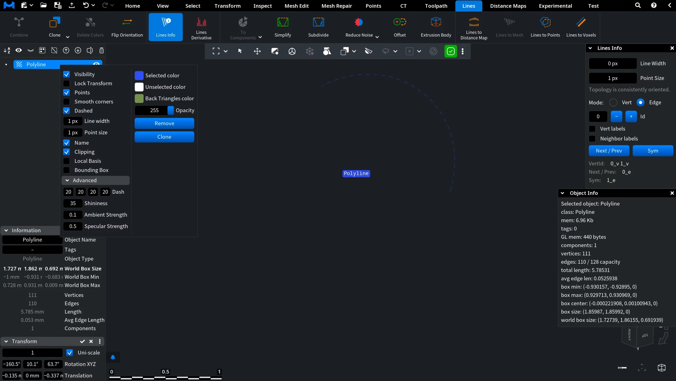The width and height of the screenshot is (676, 381).
Task: Select the Flip Orientation tool
Action: (x=127, y=27)
